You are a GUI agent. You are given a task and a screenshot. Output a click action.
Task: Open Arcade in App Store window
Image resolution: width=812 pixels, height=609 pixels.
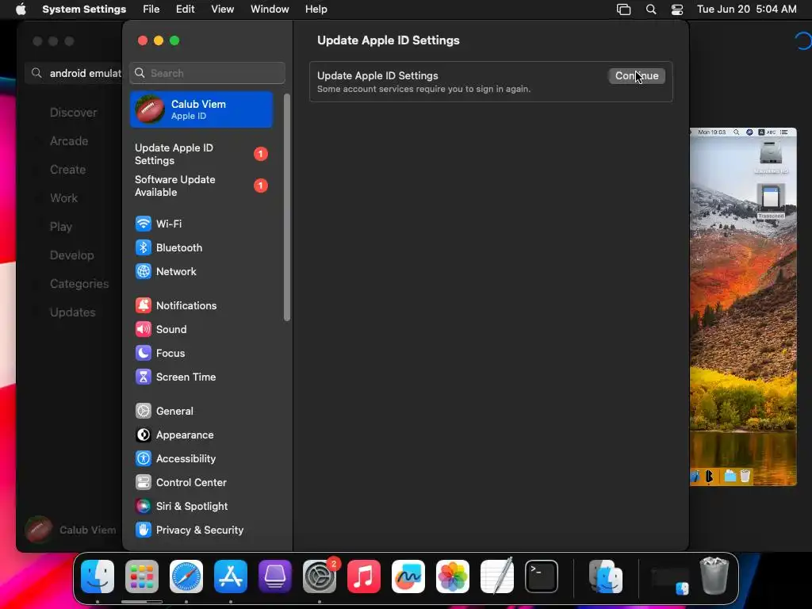[69, 141]
